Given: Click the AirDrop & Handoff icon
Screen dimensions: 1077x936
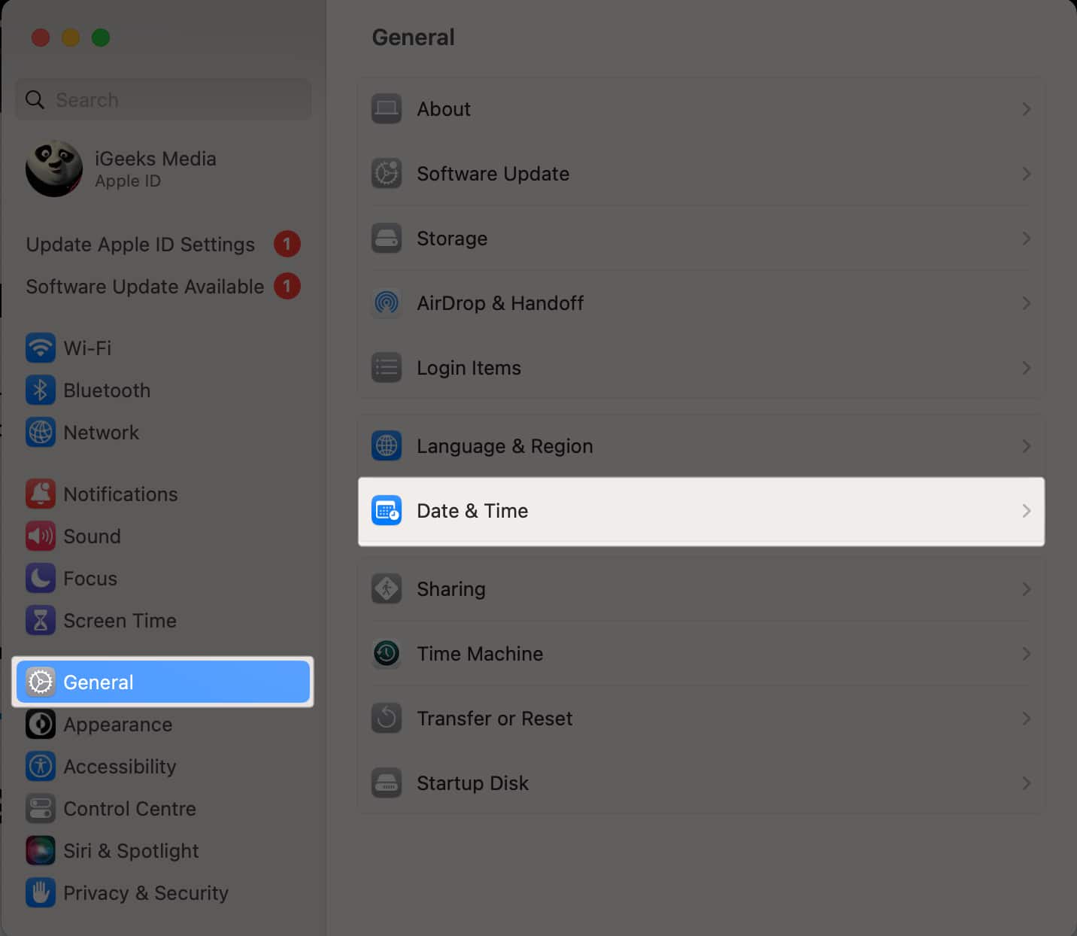Looking at the screenshot, I should [387, 303].
